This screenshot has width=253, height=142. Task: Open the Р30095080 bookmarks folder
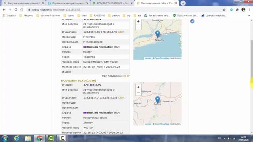coord(98,16)
